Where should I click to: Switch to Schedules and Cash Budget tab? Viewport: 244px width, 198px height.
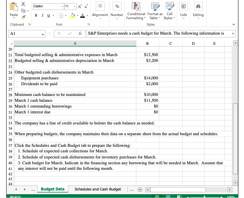pos(97,189)
